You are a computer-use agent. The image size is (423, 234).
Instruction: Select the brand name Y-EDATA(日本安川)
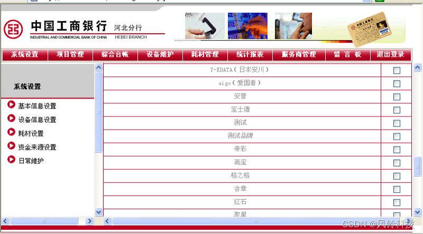coord(240,70)
